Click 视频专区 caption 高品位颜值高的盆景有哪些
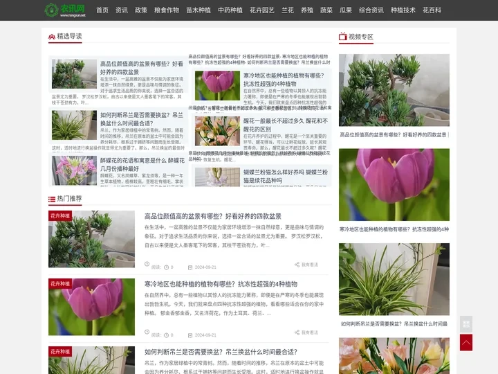498x374 pixels. (x=394, y=135)
